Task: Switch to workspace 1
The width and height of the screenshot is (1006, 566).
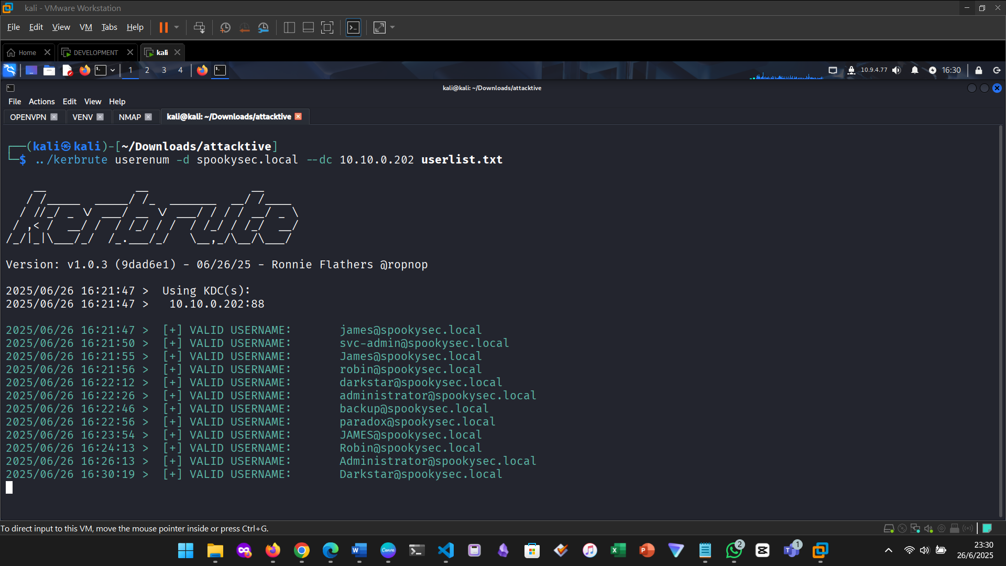Action: 130,70
